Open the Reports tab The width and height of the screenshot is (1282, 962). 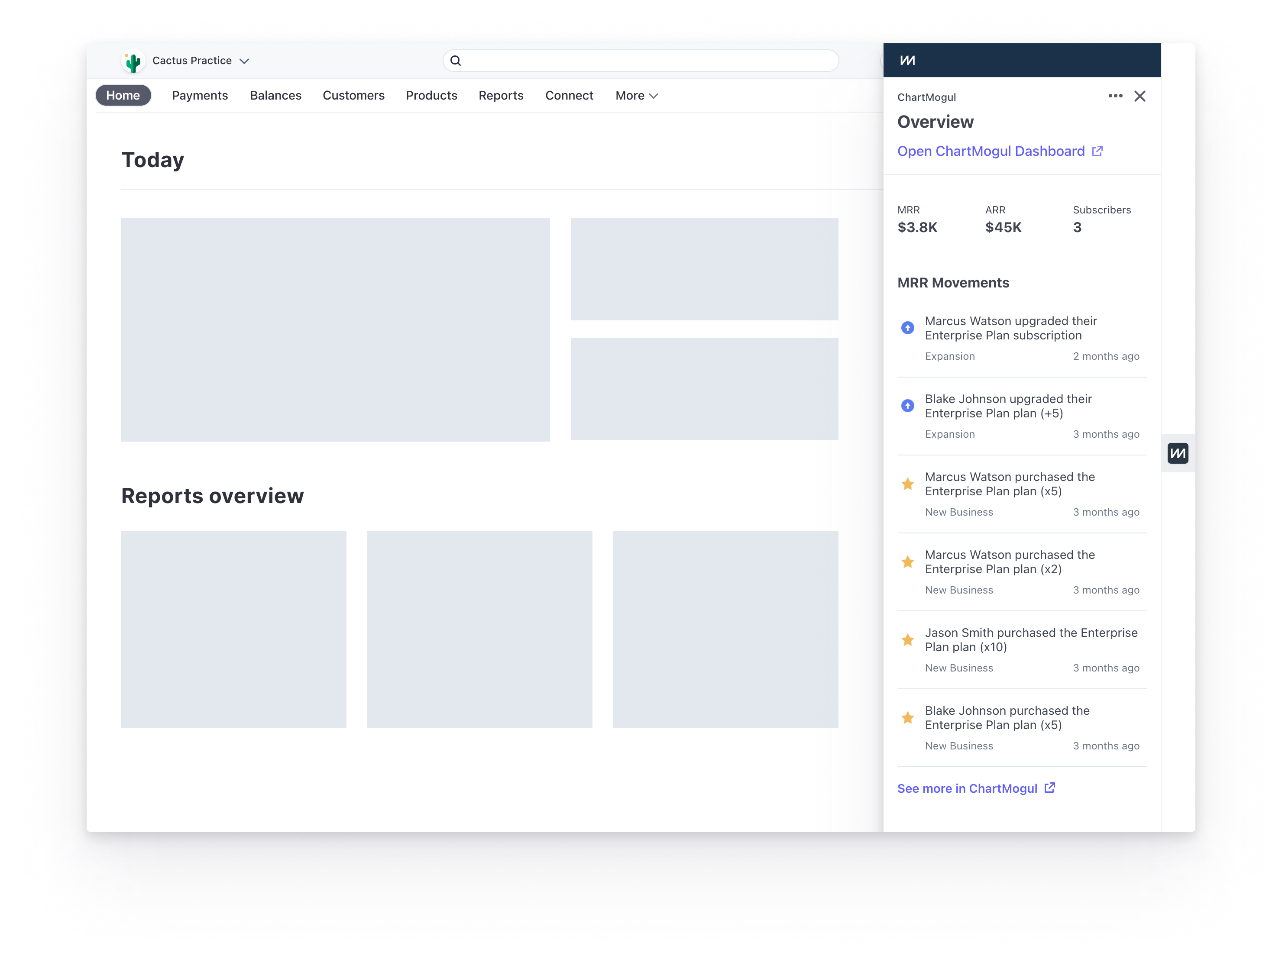pyautogui.click(x=501, y=95)
